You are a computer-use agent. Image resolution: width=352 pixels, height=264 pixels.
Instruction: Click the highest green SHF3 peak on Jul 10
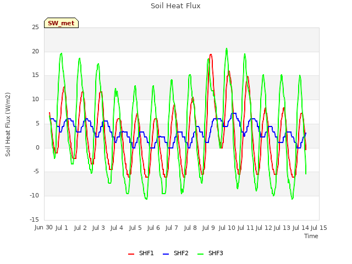coord(227,48)
